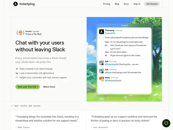The height and width of the screenshot is (130, 173).
Task: Click the @Misty mention
Action: coord(108,73)
